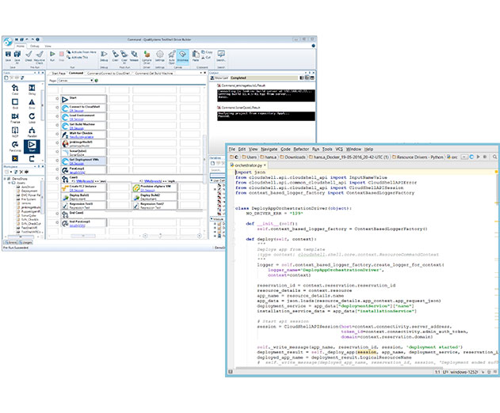Toggle the circle marker beside Get Deployment VMs
This screenshot has width=500, height=413.
(57, 161)
